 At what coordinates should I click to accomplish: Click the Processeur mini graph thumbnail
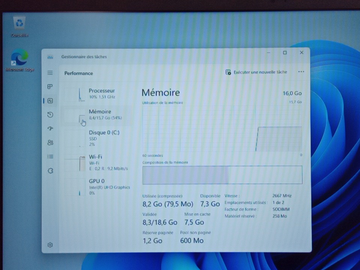click(75, 94)
